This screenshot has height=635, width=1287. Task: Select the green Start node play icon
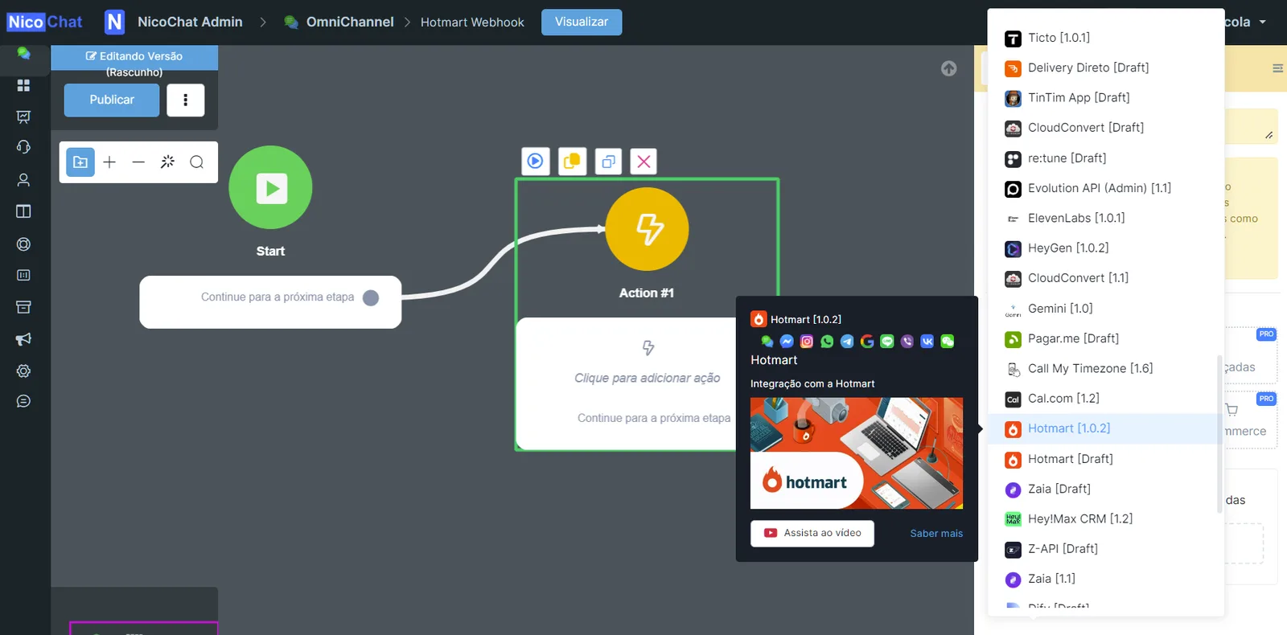(270, 187)
